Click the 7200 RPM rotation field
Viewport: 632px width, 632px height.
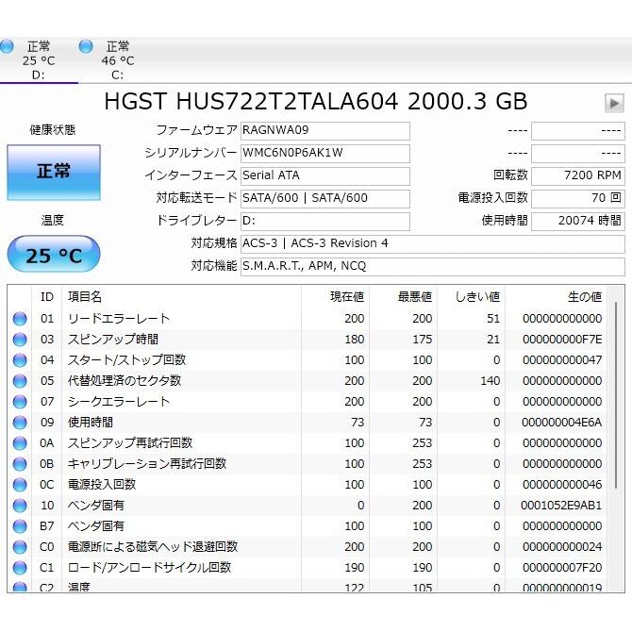pos(576,175)
